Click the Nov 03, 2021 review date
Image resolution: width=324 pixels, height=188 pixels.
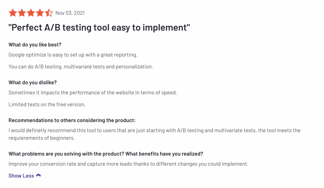coord(70,13)
